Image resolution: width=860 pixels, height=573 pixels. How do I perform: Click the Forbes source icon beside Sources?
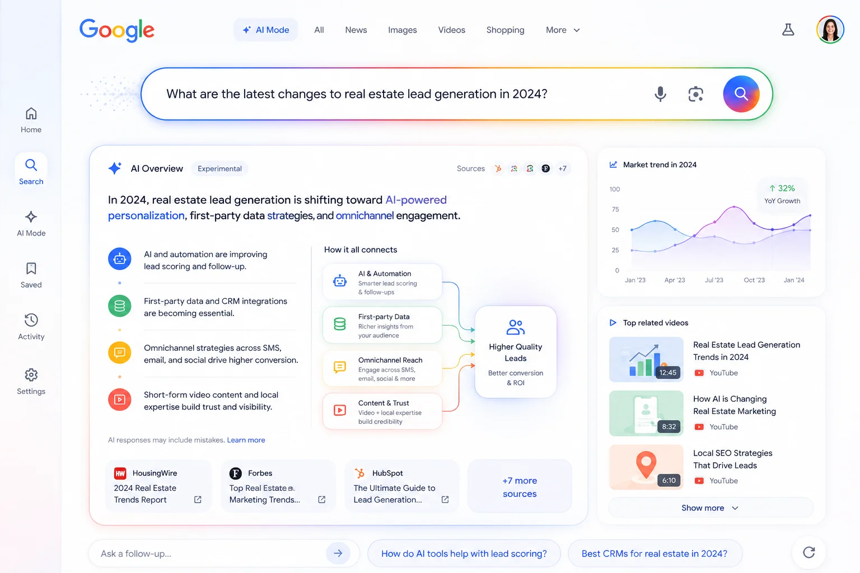pyautogui.click(x=545, y=168)
